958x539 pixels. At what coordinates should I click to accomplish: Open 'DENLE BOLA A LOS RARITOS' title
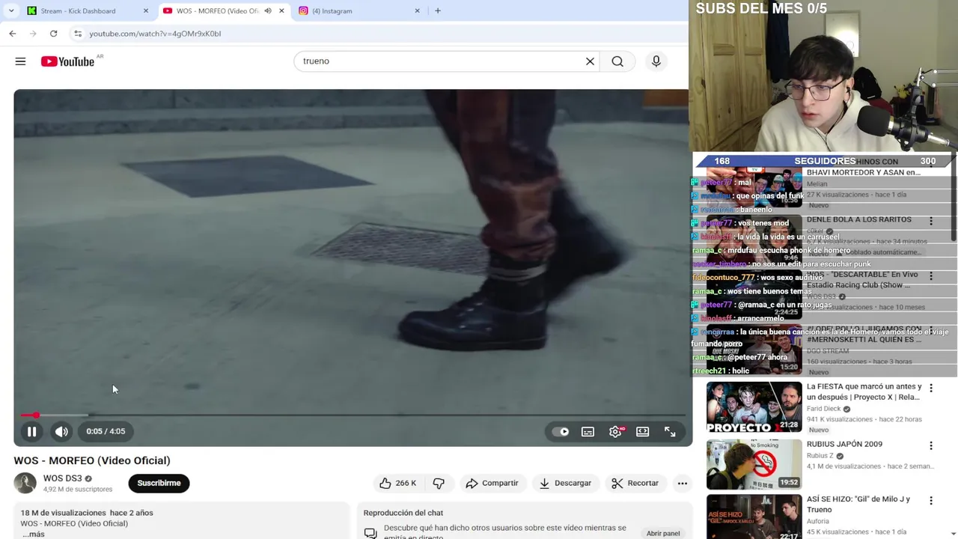859,219
